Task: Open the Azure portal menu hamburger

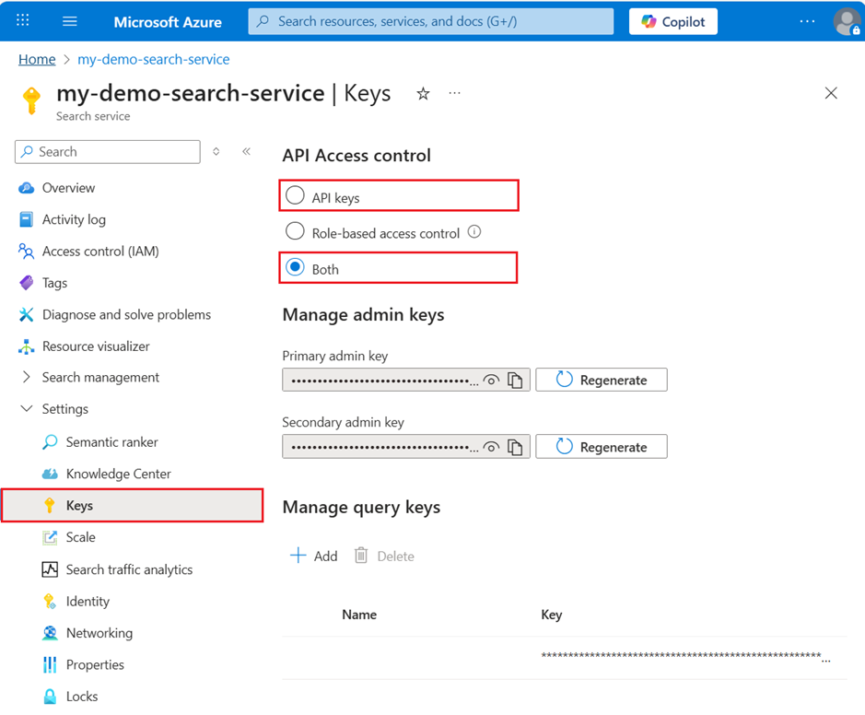Action: click(x=69, y=21)
